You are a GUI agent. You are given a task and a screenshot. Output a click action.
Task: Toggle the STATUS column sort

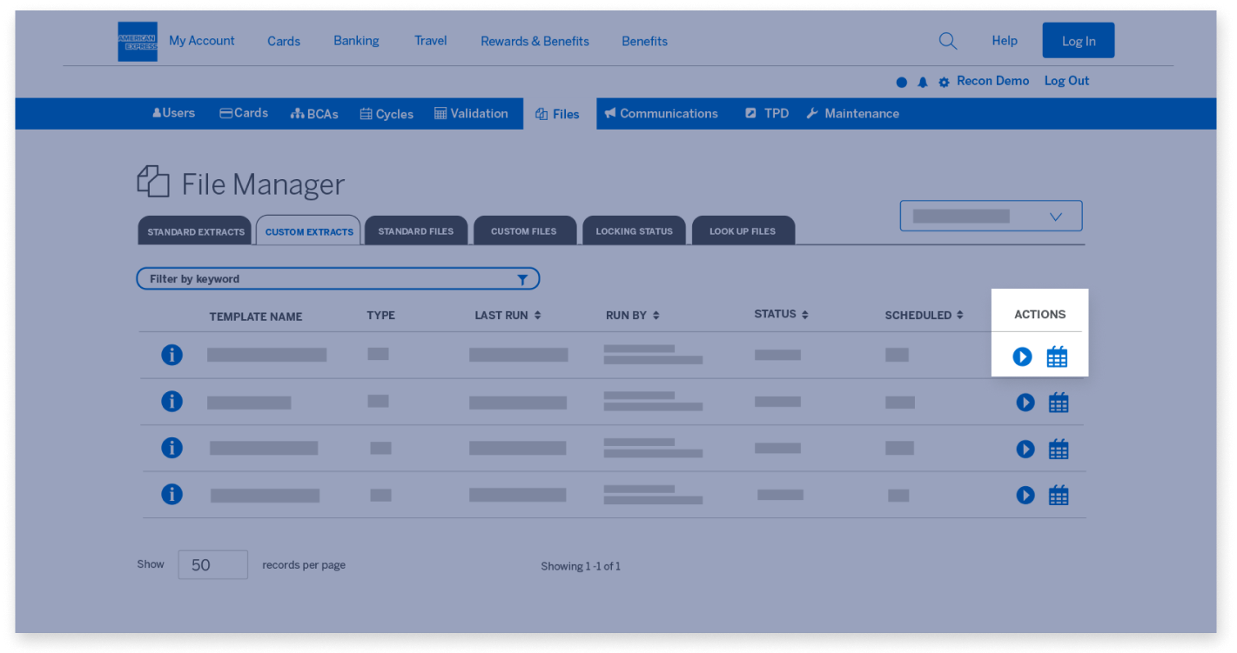click(x=805, y=314)
